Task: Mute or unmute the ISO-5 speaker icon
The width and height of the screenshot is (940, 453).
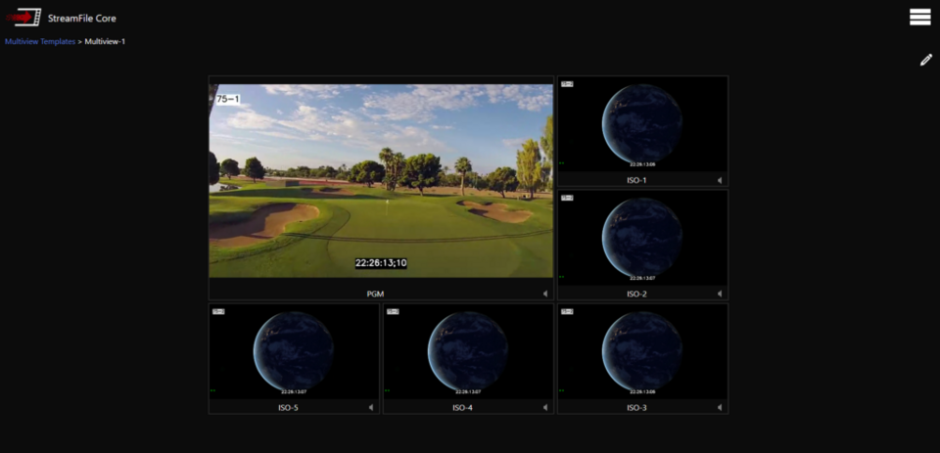Action: [371, 407]
